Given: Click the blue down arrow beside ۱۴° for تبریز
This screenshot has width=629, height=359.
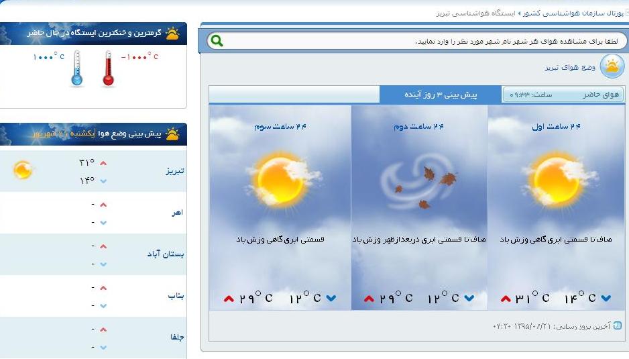Looking at the screenshot, I should tap(103, 181).
